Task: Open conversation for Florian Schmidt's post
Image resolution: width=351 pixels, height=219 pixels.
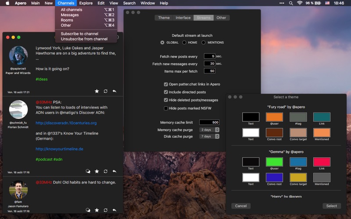Action: pyautogui.click(x=88, y=171)
